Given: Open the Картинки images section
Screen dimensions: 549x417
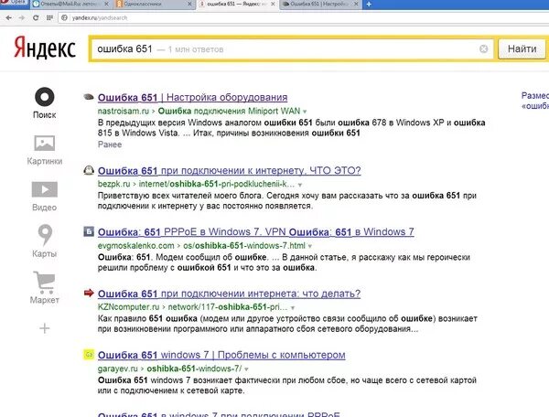Looking at the screenshot, I should click(45, 150).
